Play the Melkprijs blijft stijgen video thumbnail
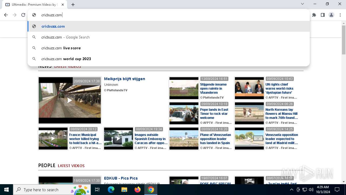The height and width of the screenshot is (195, 346). tap(70, 100)
